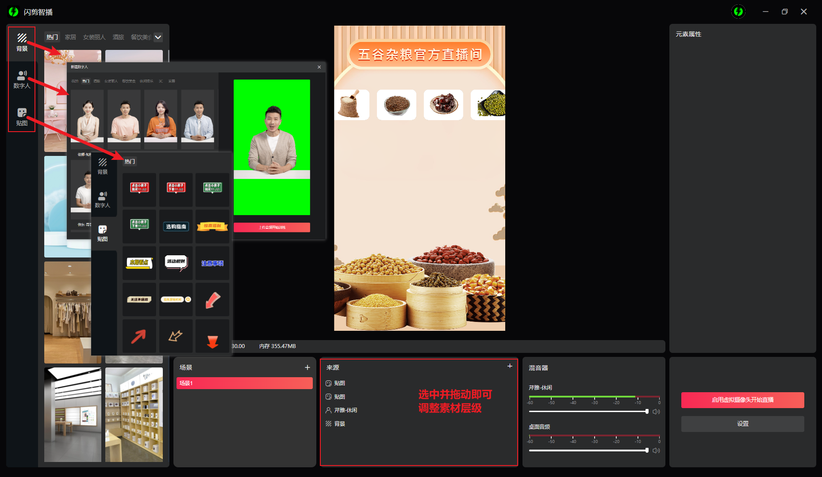
Task: Switch to the 家居 category tab
Action: pyautogui.click(x=70, y=37)
